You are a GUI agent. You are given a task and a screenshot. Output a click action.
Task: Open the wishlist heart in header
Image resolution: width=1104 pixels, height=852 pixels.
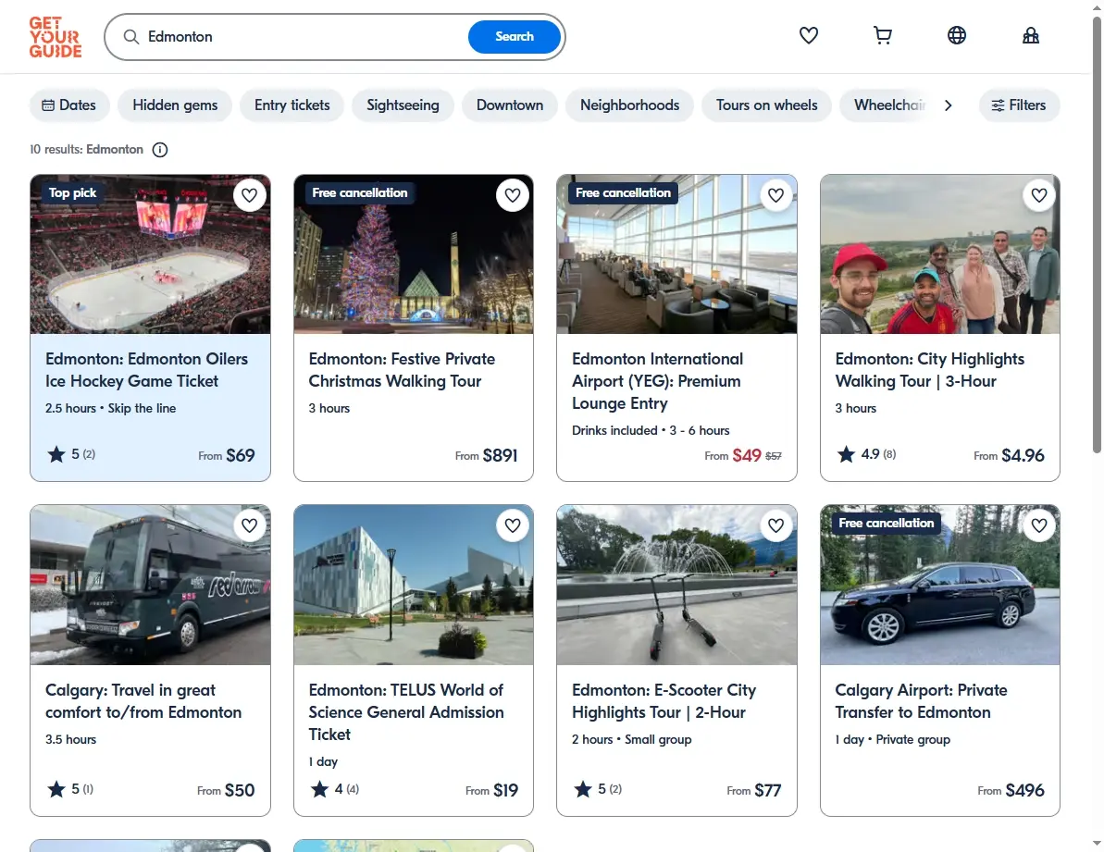point(808,35)
